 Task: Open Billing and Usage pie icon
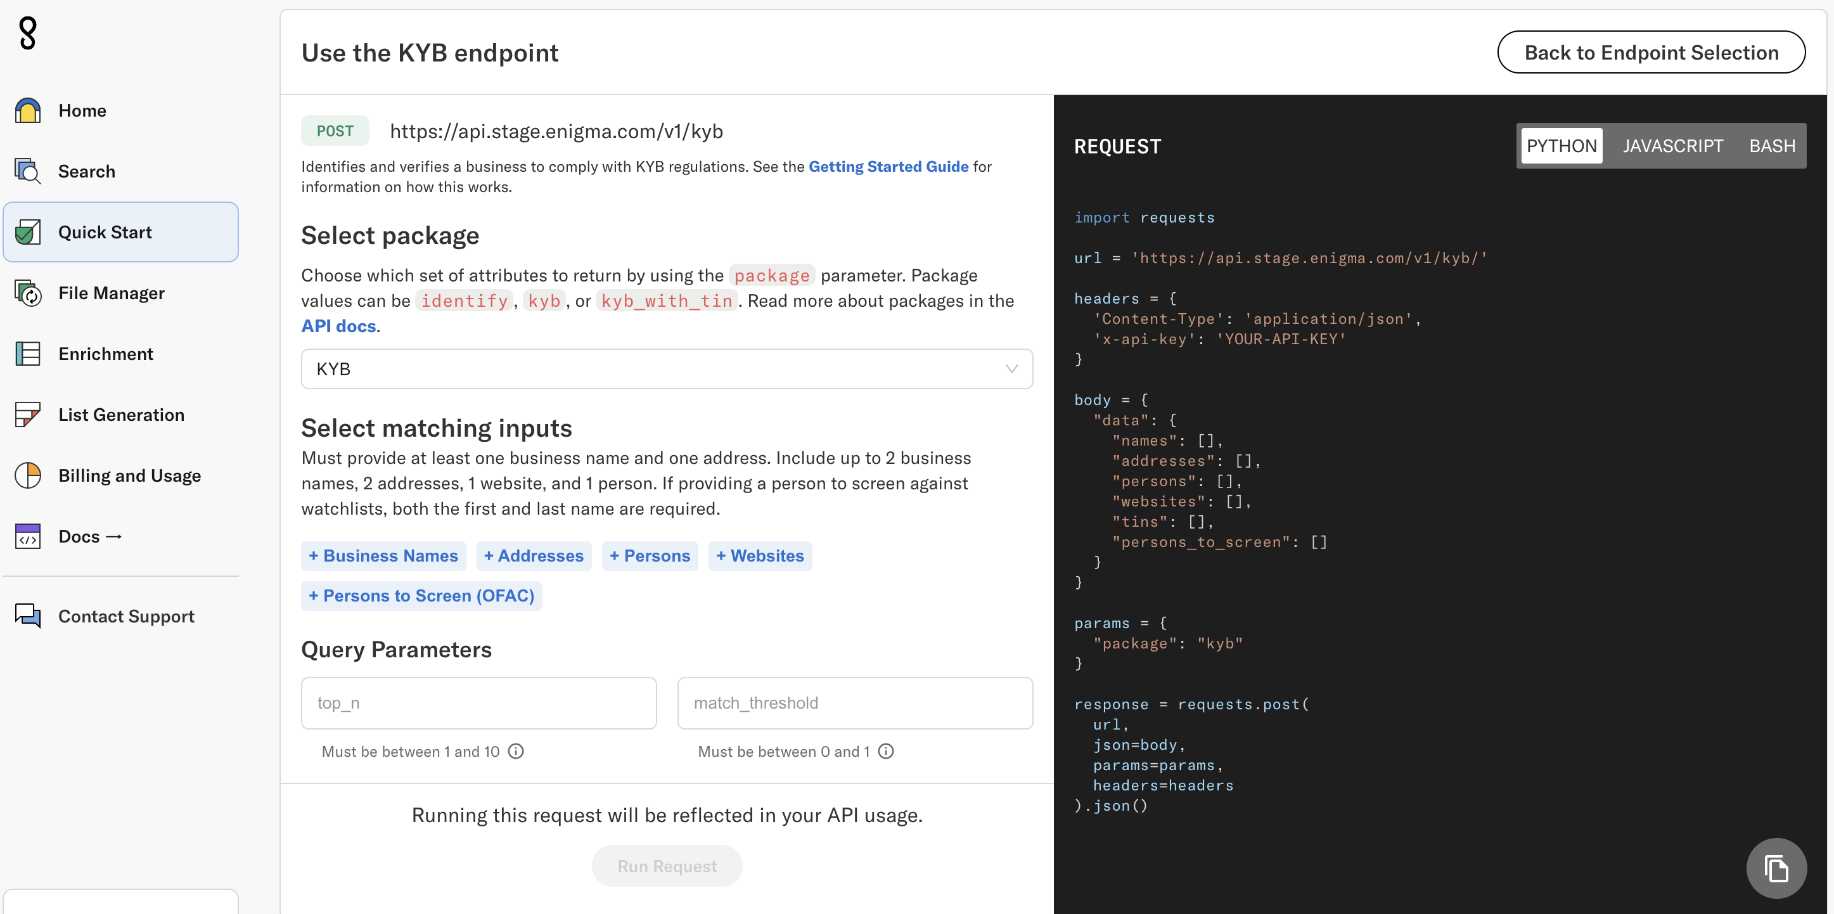28,475
